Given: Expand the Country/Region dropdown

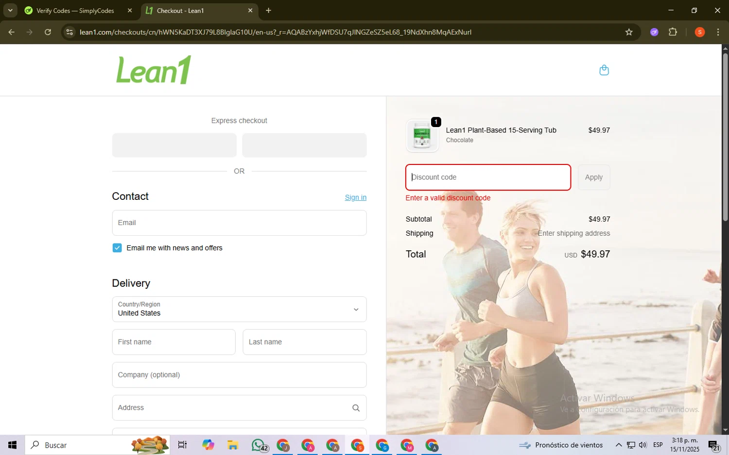Looking at the screenshot, I should tap(239, 309).
